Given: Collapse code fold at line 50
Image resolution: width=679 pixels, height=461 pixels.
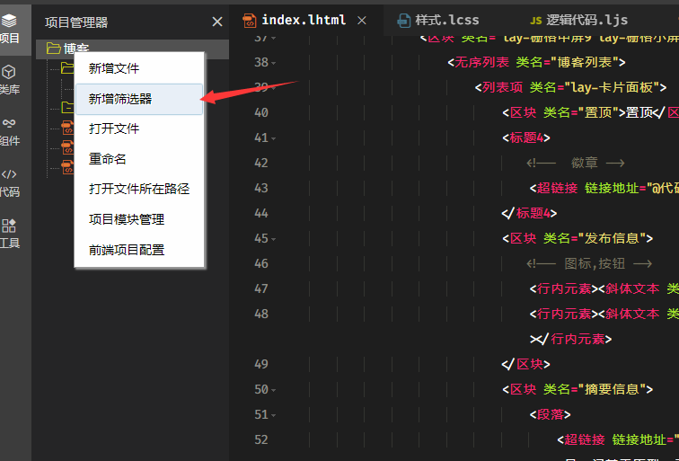Looking at the screenshot, I should (273, 390).
